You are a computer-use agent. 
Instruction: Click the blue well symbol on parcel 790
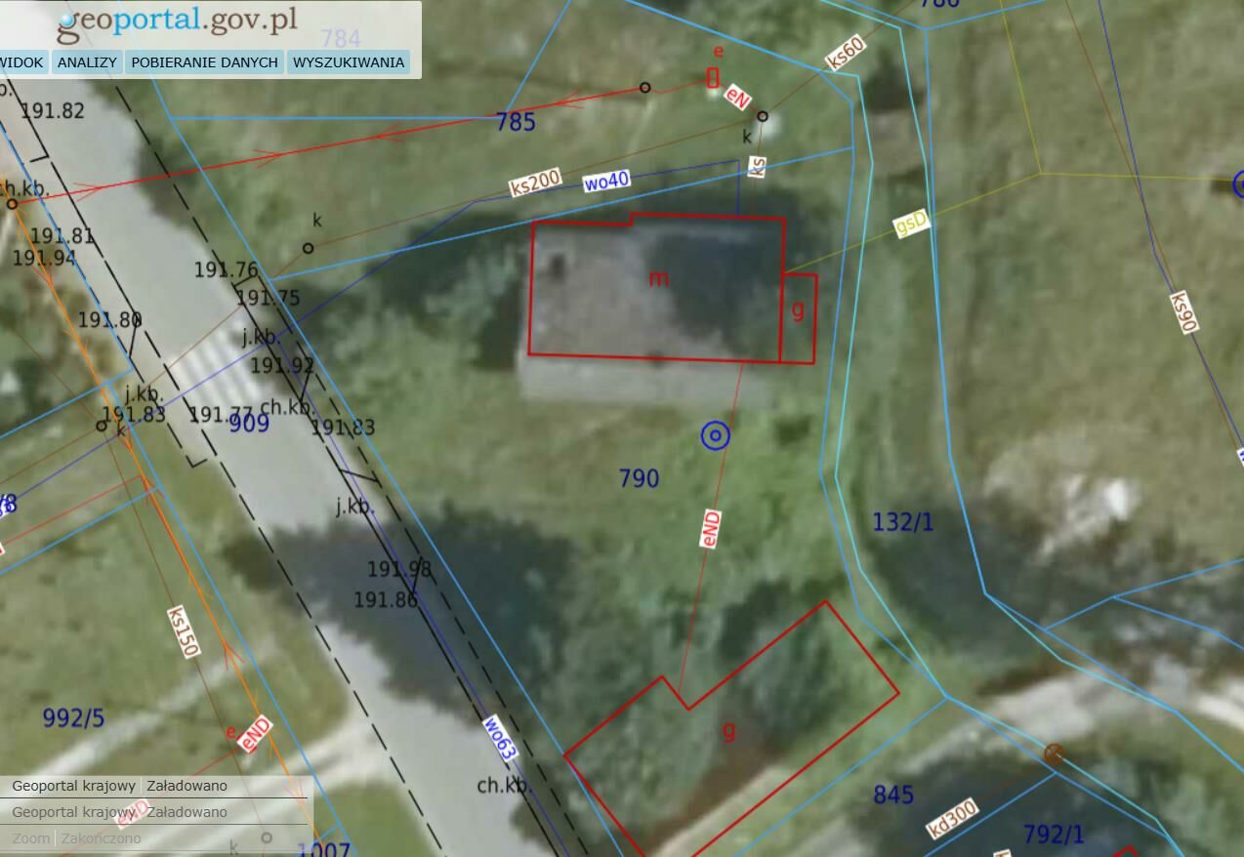(x=716, y=436)
